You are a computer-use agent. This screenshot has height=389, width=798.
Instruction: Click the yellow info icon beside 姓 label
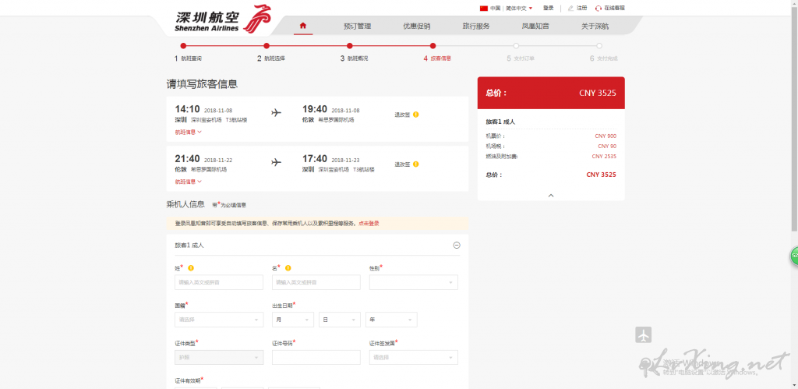tap(191, 268)
